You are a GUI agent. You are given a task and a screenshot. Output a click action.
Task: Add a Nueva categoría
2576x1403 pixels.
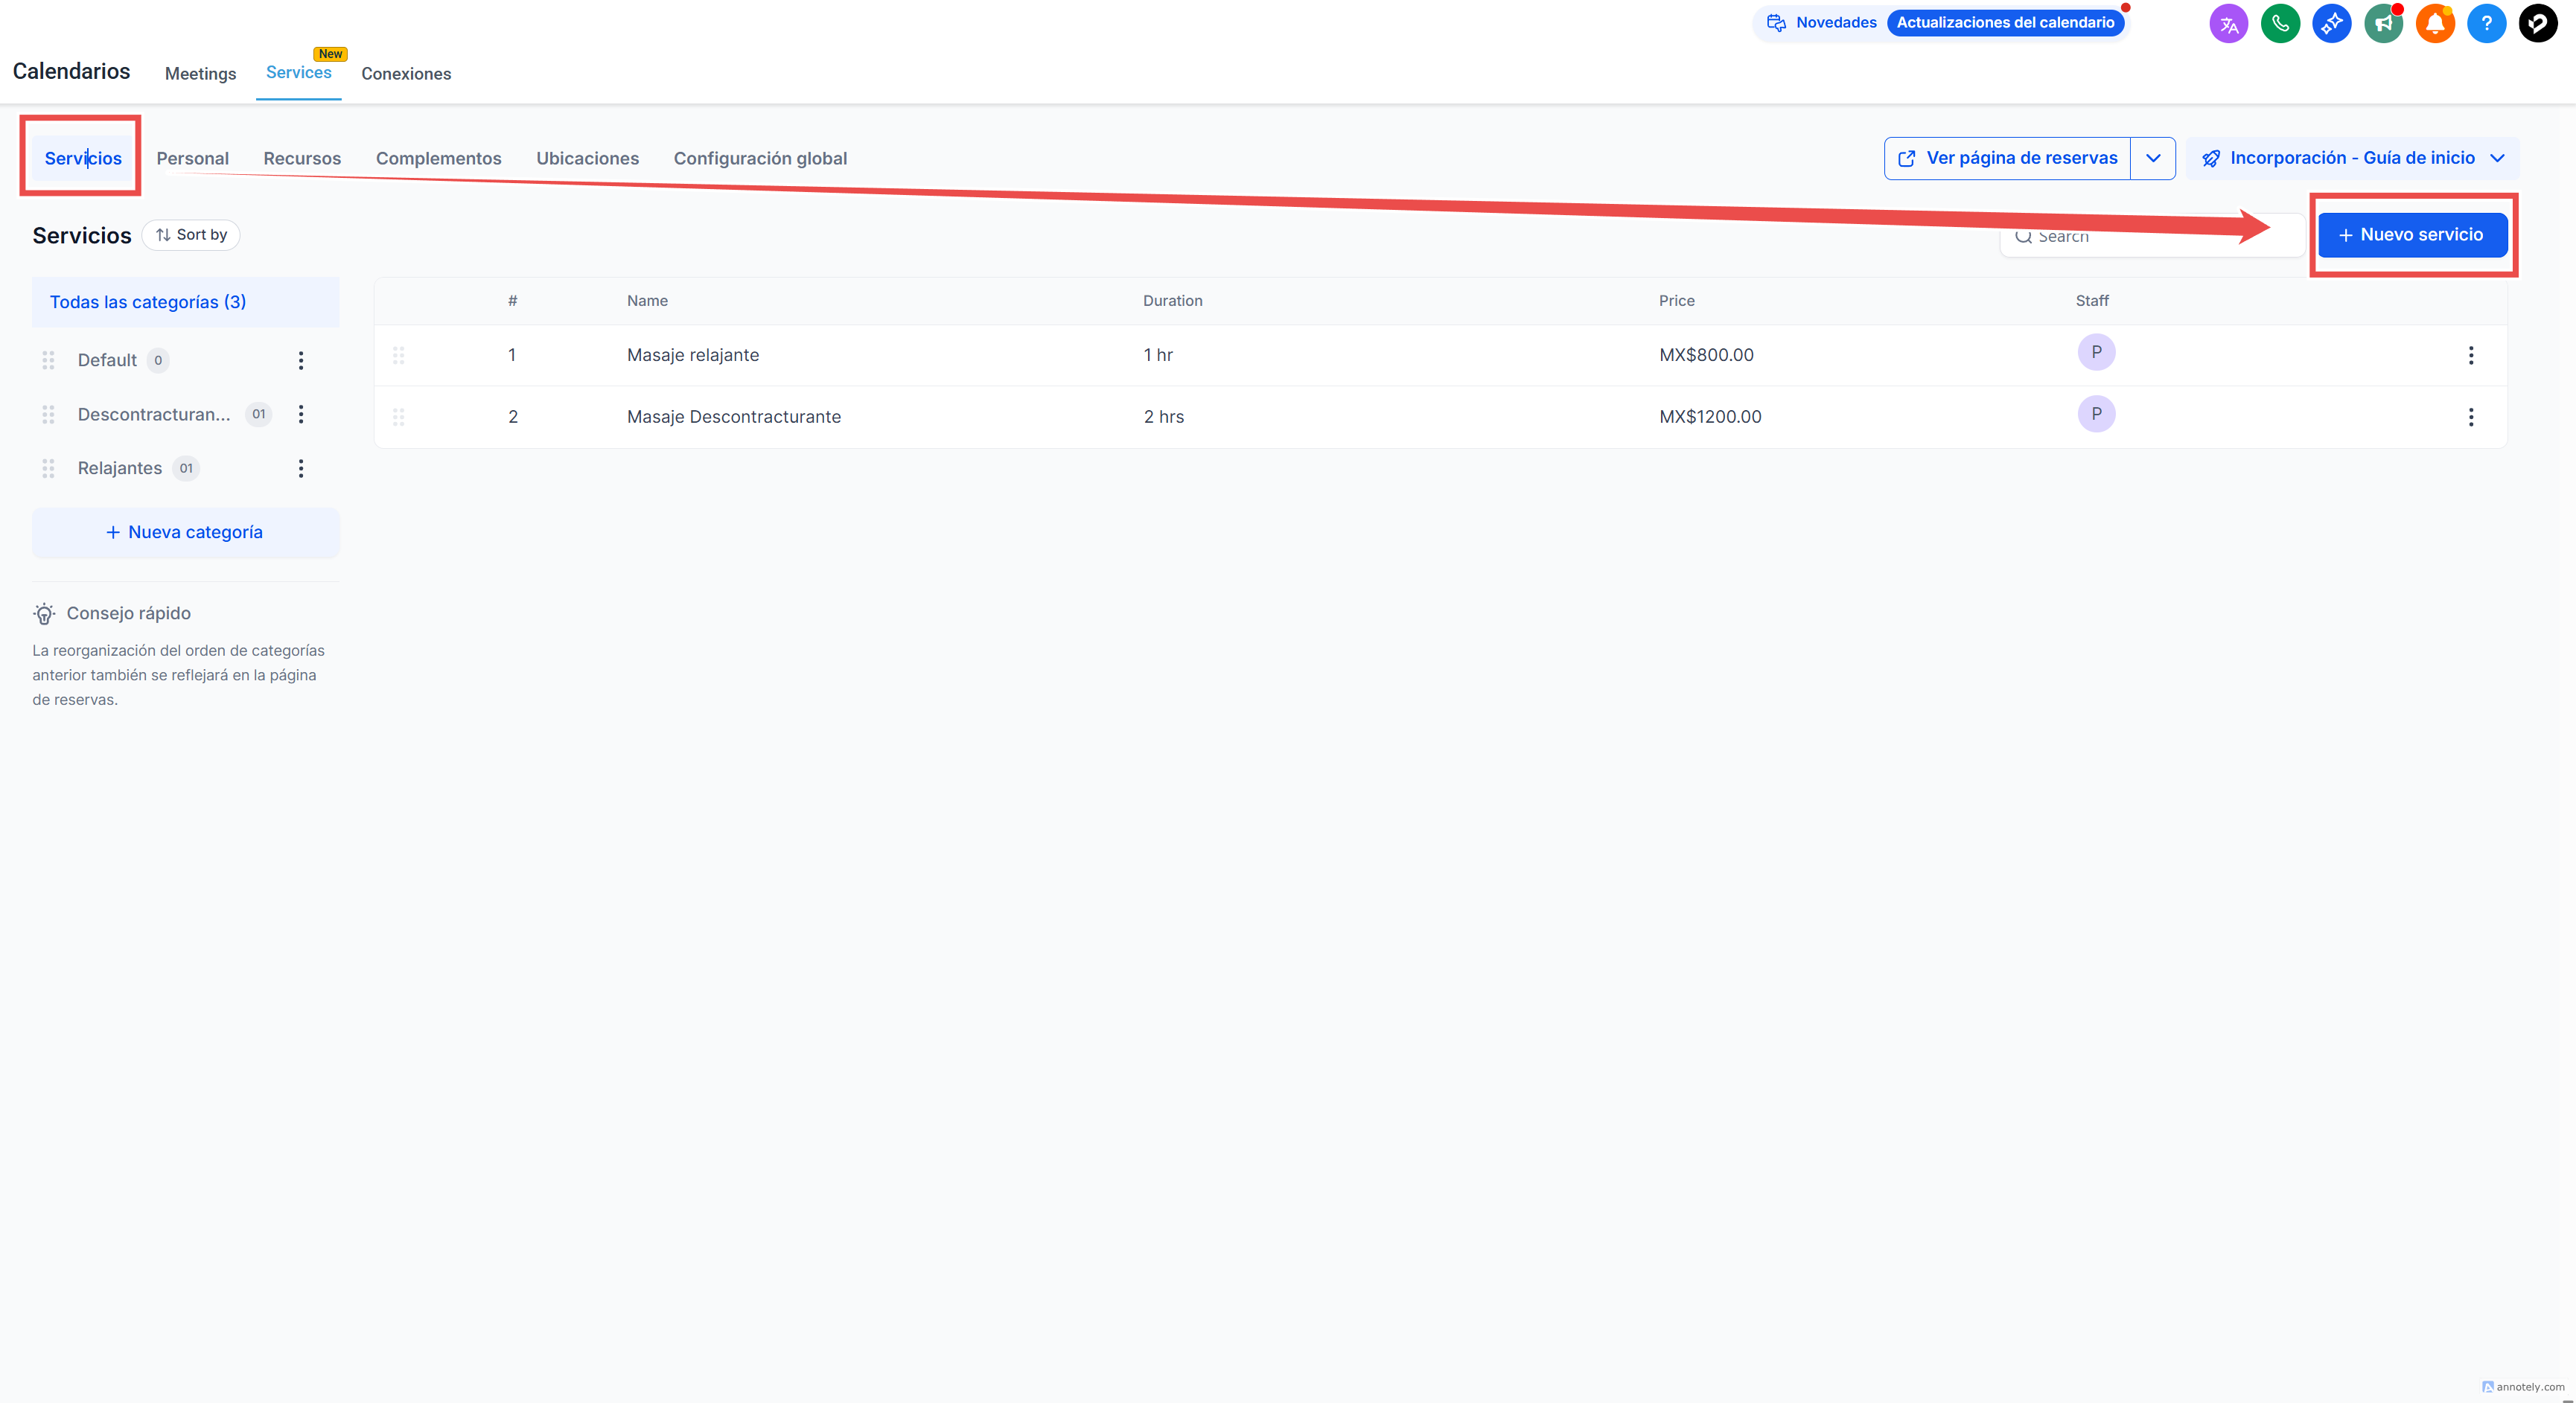(x=185, y=532)
